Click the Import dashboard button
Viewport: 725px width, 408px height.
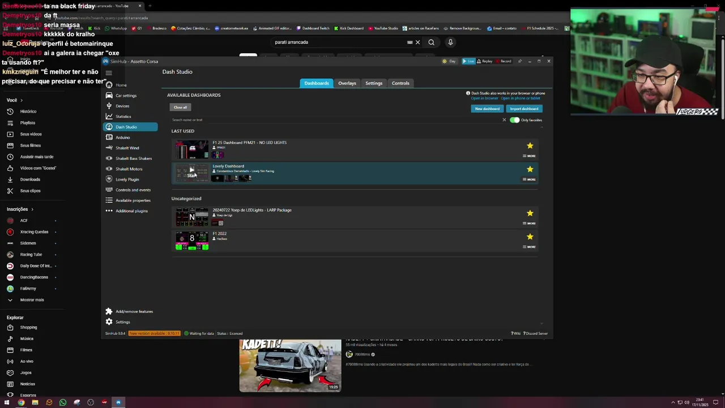point(524,109)
